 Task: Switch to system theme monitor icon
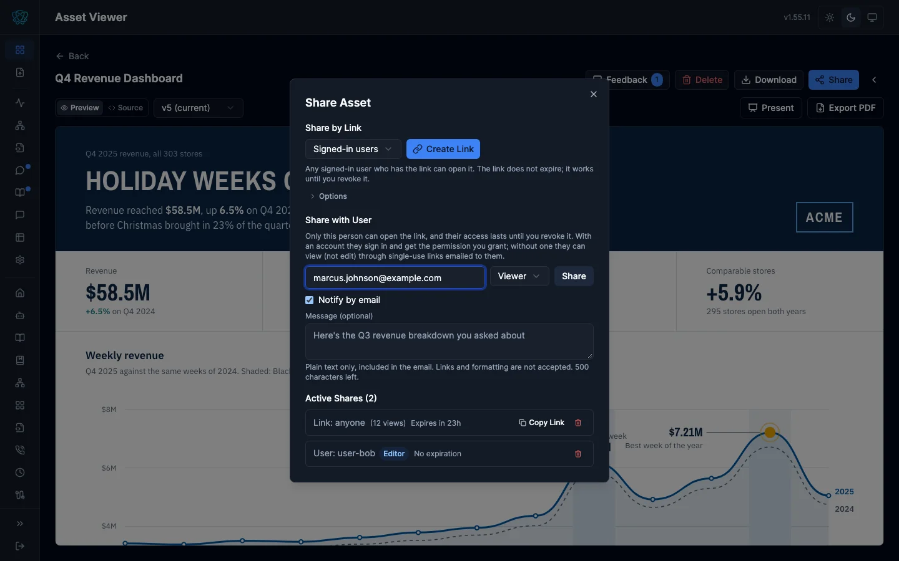coord(872,17)
